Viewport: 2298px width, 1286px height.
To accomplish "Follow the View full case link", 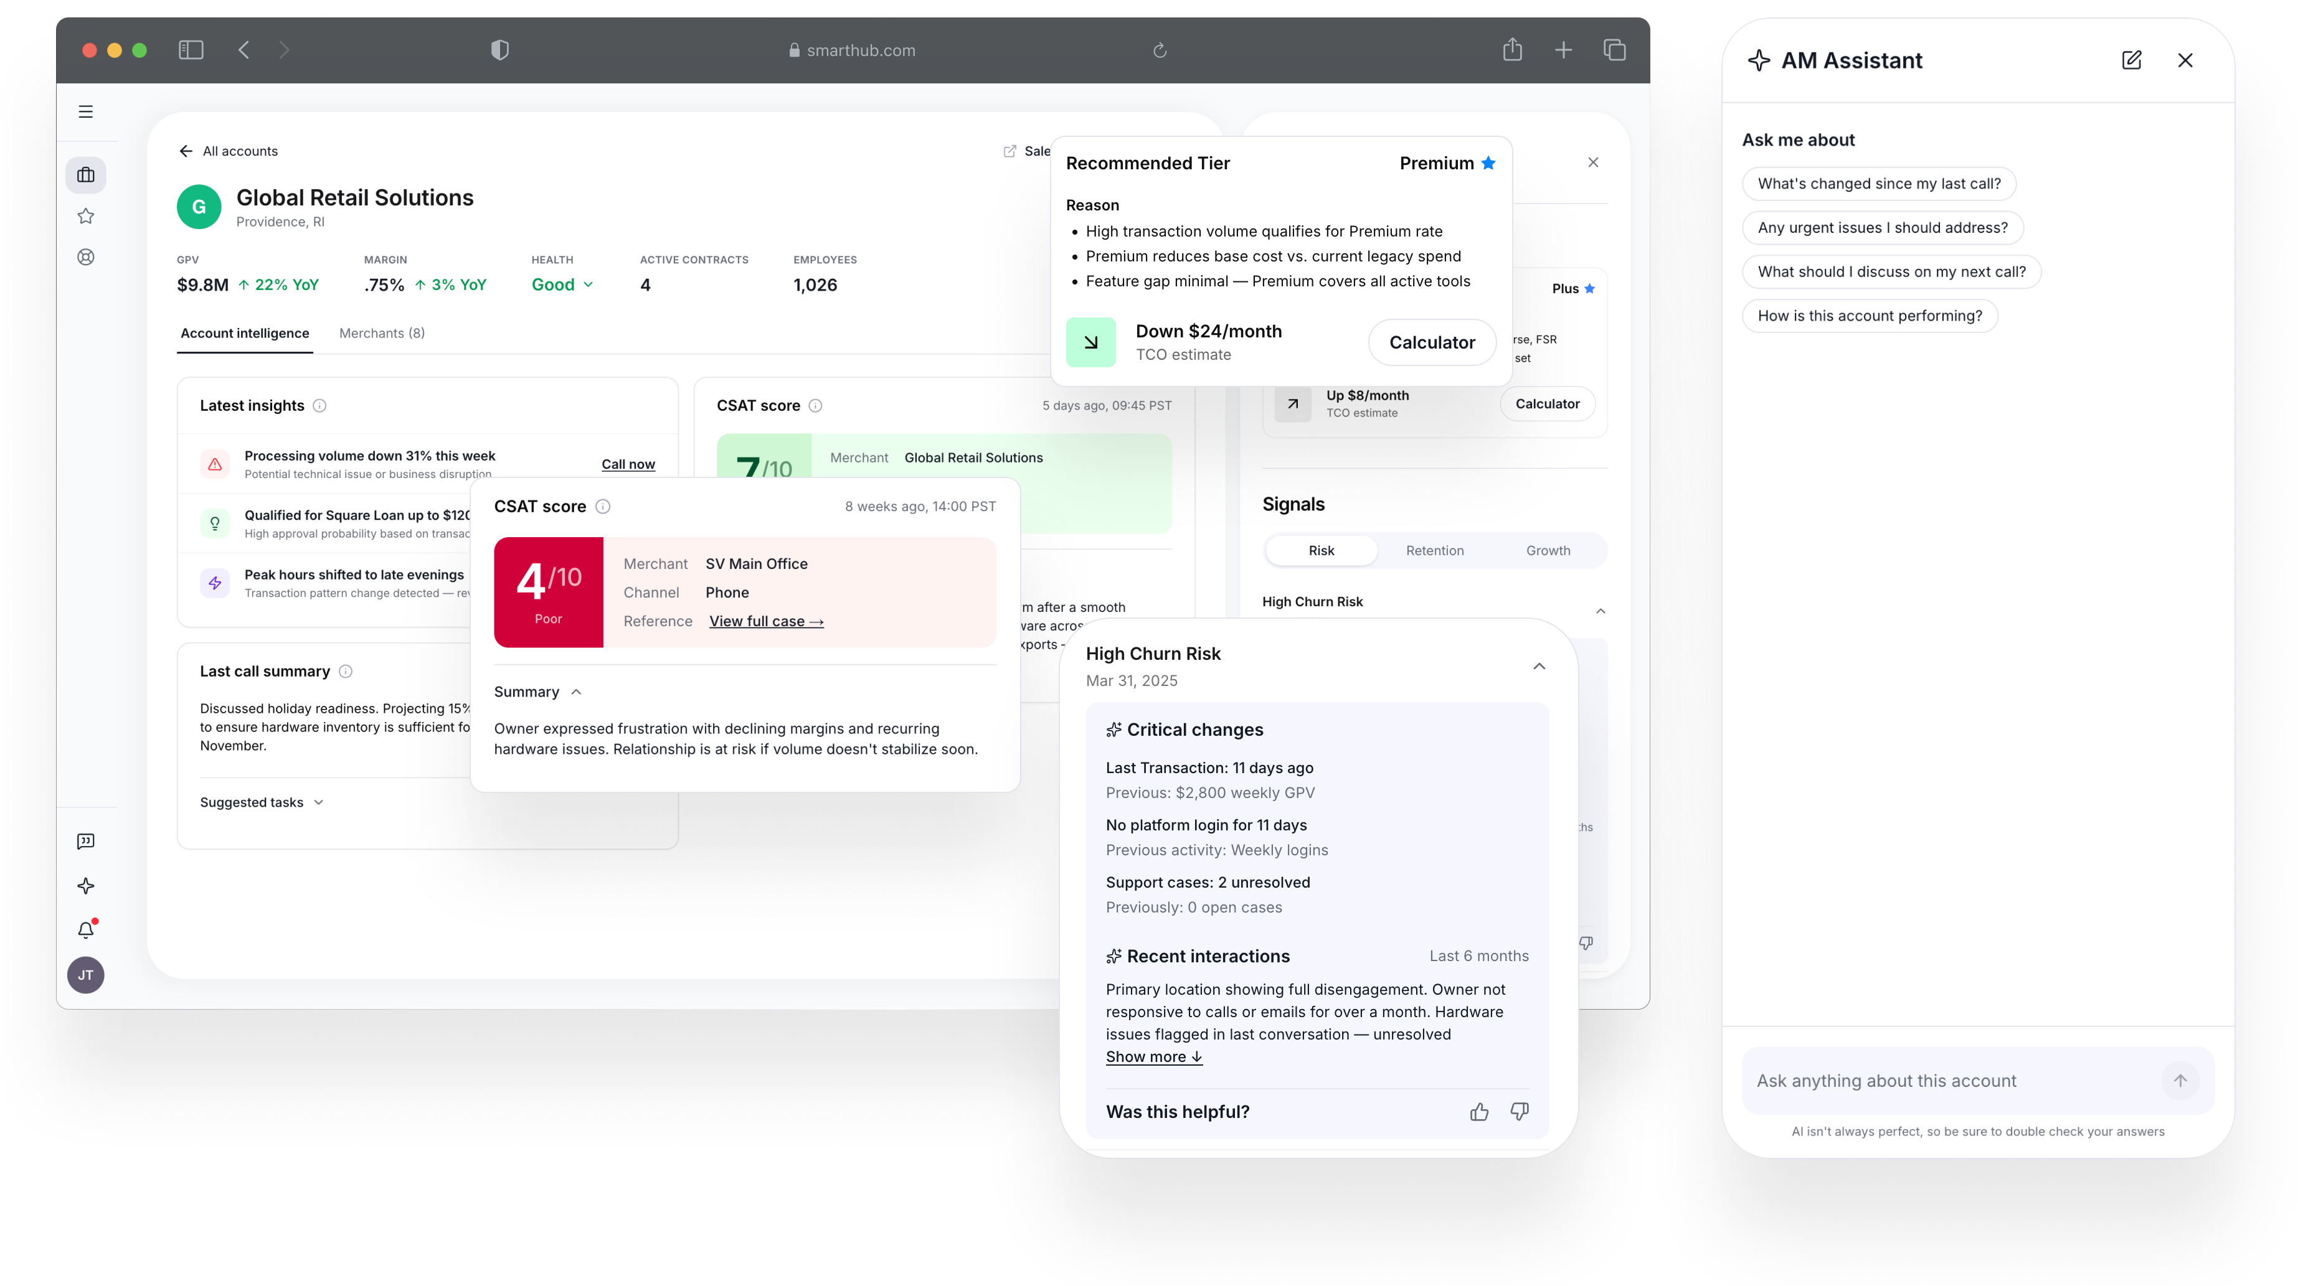I will [x=765, y=621].
